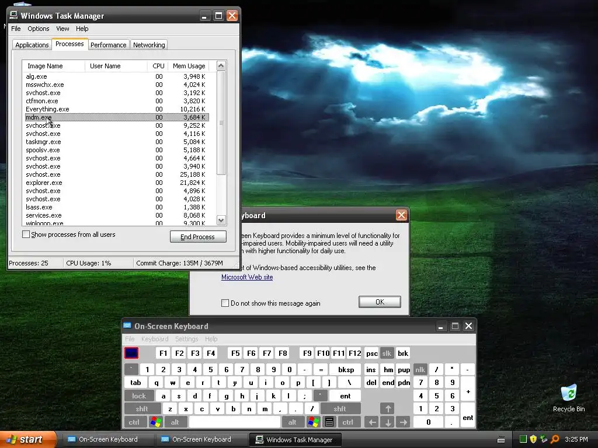Click the numpad ent key on keyboard

coord(468,415)
